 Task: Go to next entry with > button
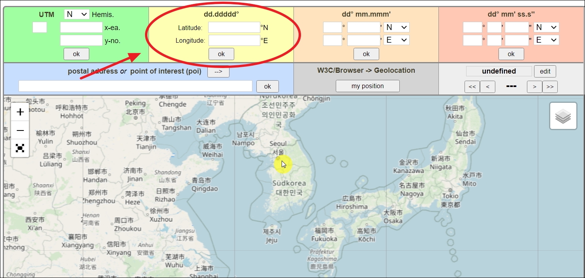coord(534,87)
